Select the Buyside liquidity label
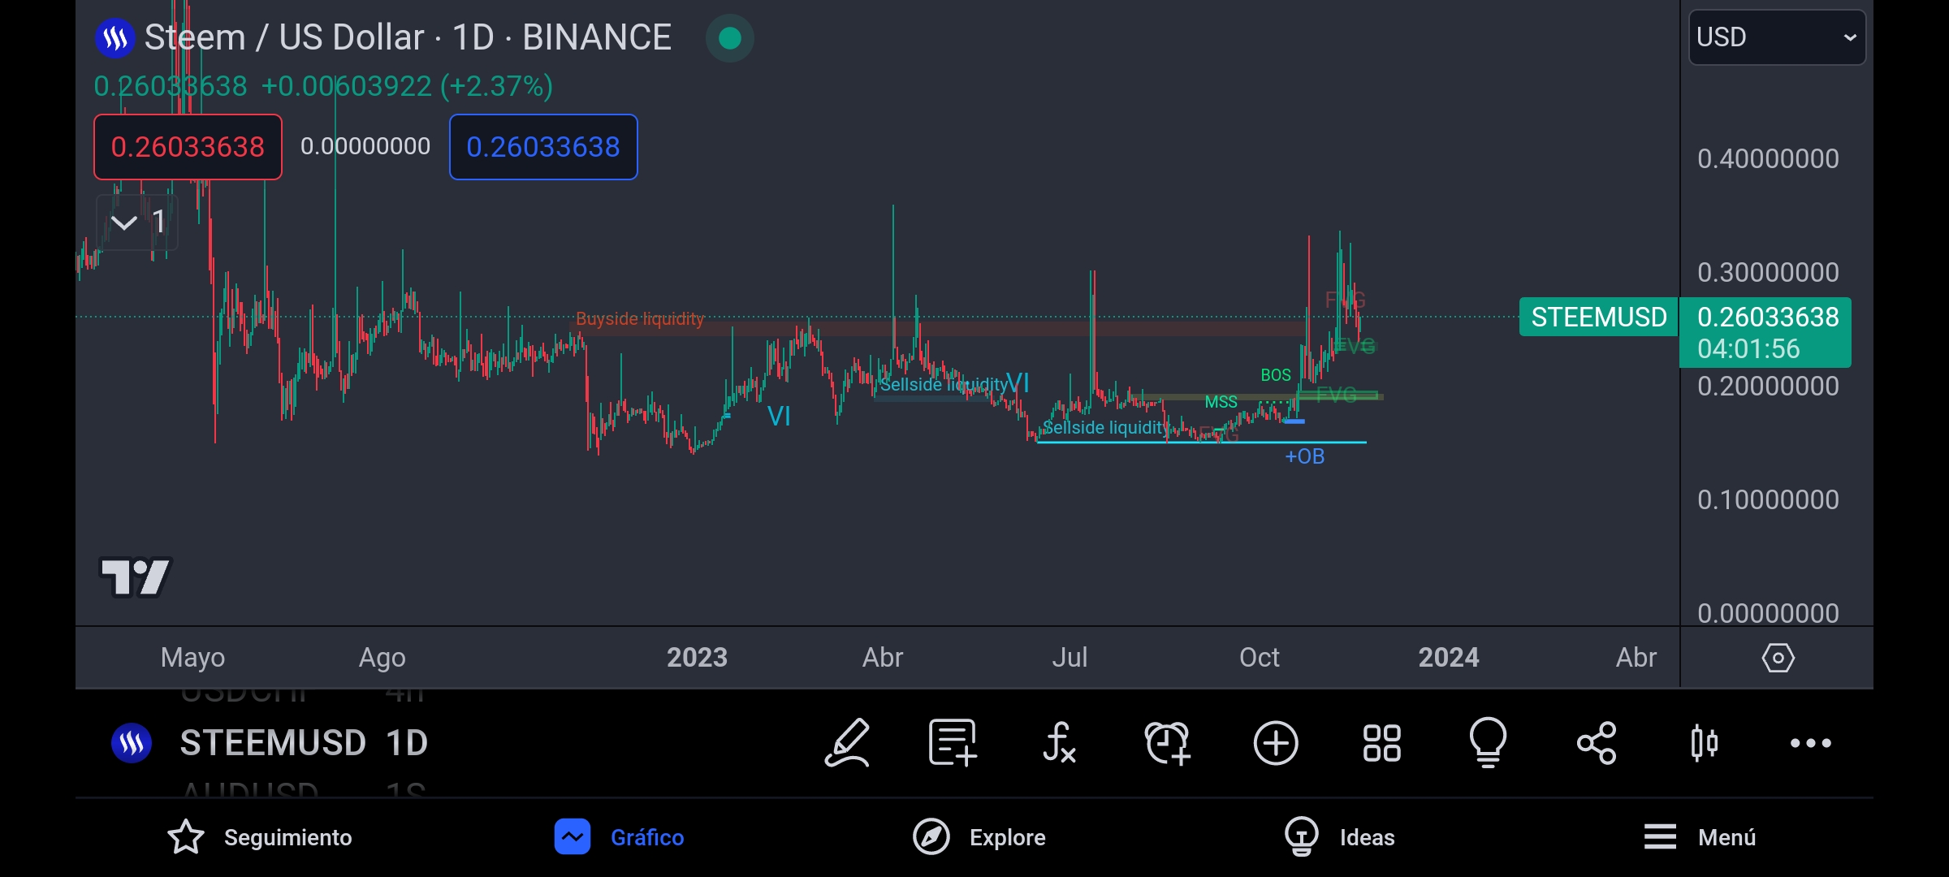The width and height of the screenshot is (1949, 877). click(640, 318)
